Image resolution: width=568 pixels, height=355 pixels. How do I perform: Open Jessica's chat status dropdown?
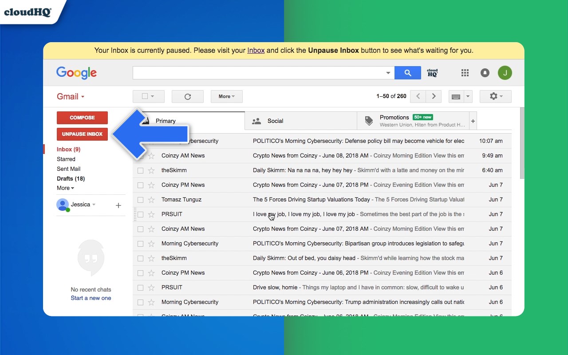tap(94, 205)
